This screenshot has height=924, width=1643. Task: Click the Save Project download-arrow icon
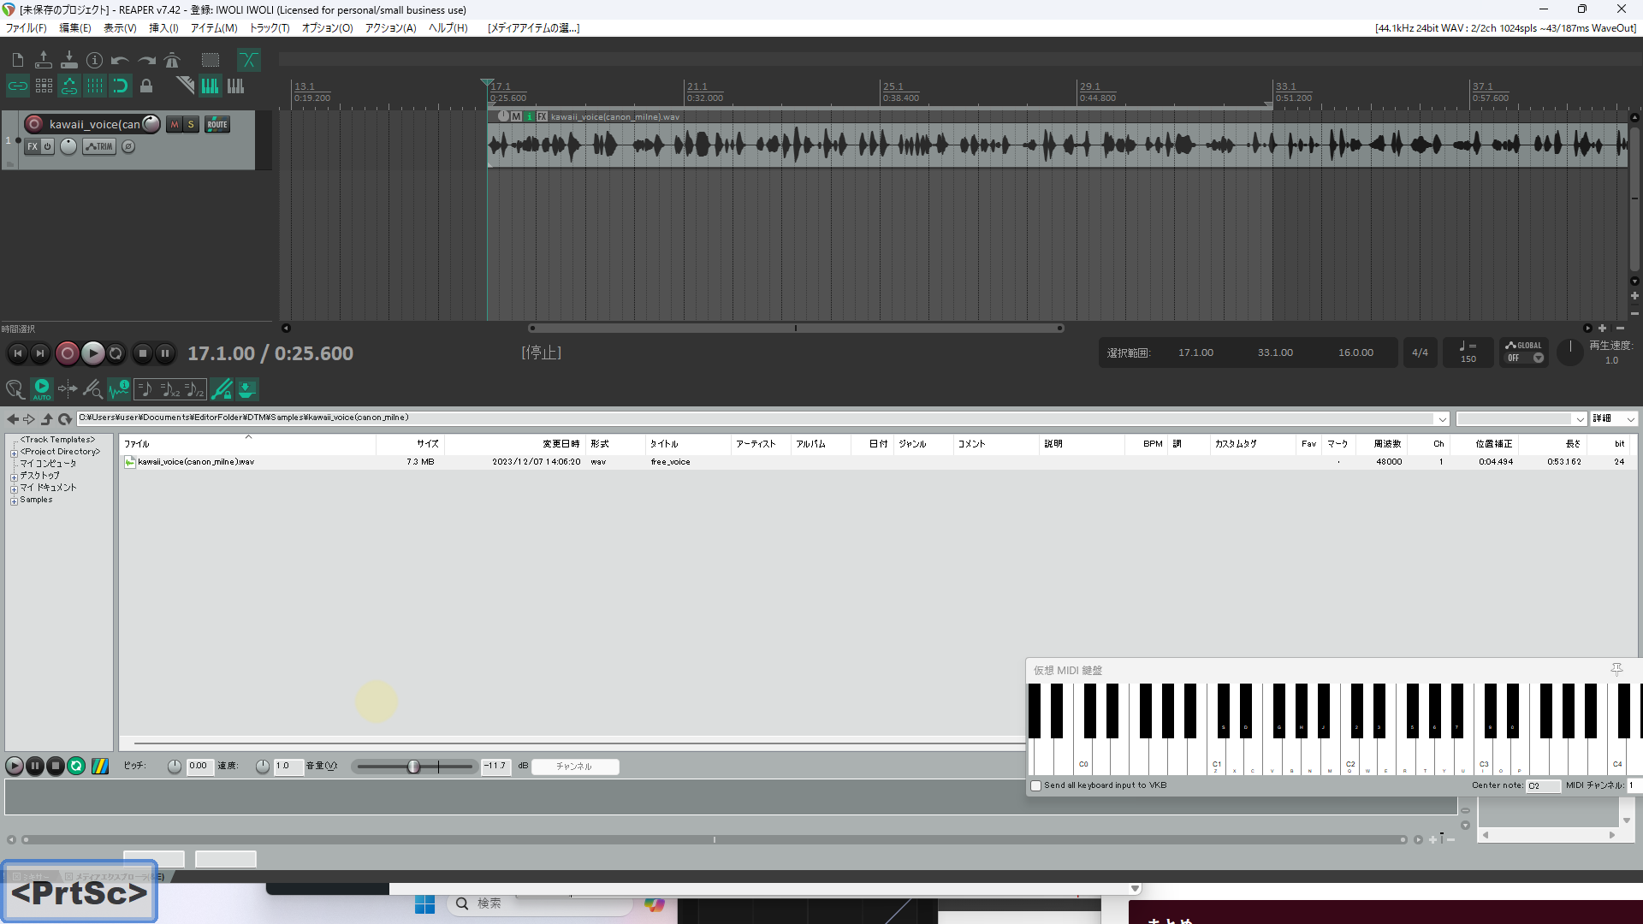pyautogui.click(x=68, y=60)
